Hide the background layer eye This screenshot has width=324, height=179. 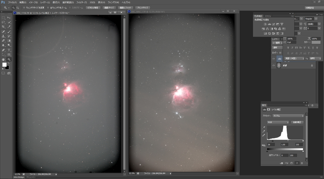pyautogui.click(x=274, y=65)
